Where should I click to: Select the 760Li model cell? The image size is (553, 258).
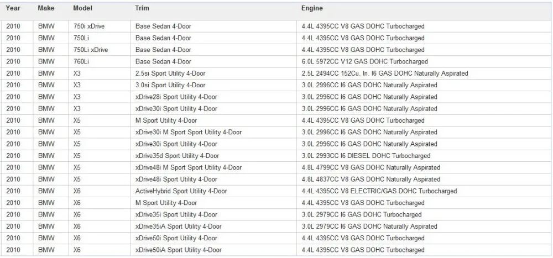(x=99, y=62)
